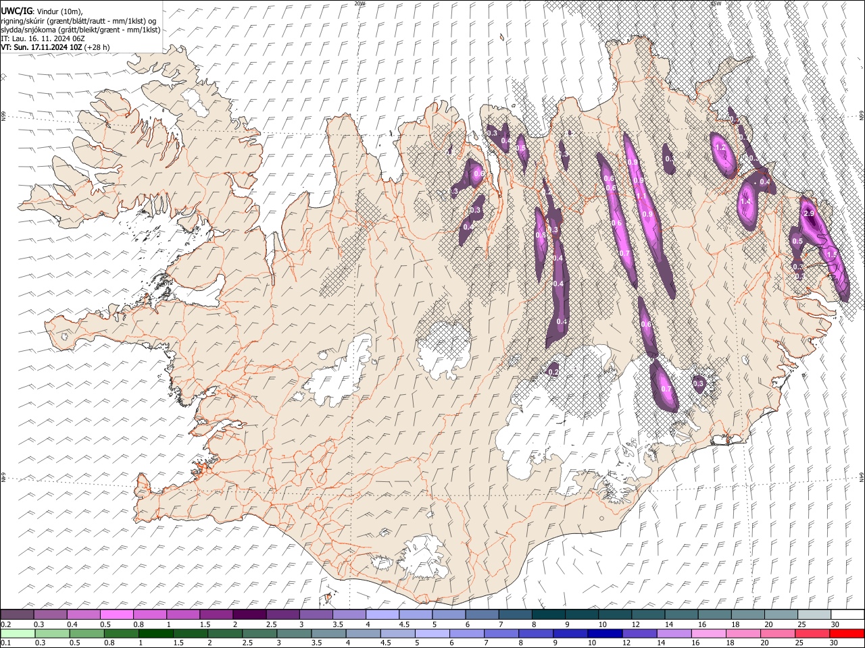Click the 'VT: Sun. 17.11.2024 10Z (+28 h)' line
The height and width of the screenshot is (648, 865).
click(x=55, y=47)
